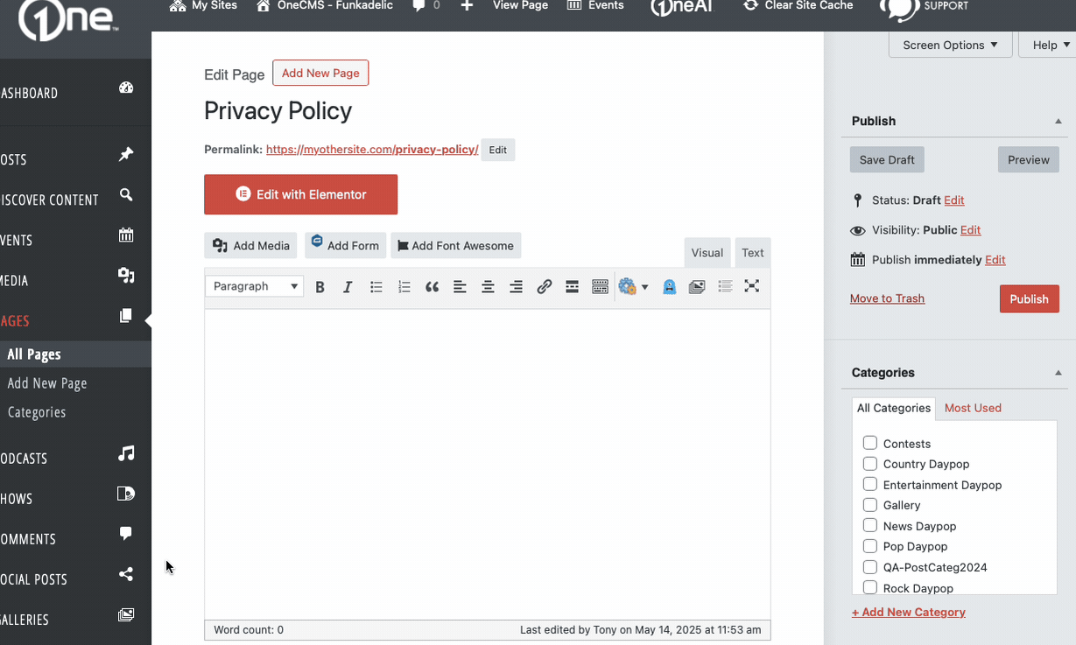Open the Screen Options dropdown

950,45
